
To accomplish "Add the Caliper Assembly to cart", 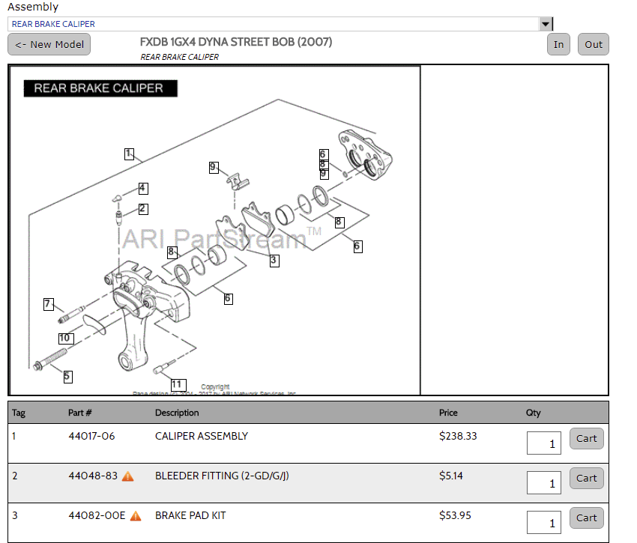I will pyautogui.click(x=586, y=439).
